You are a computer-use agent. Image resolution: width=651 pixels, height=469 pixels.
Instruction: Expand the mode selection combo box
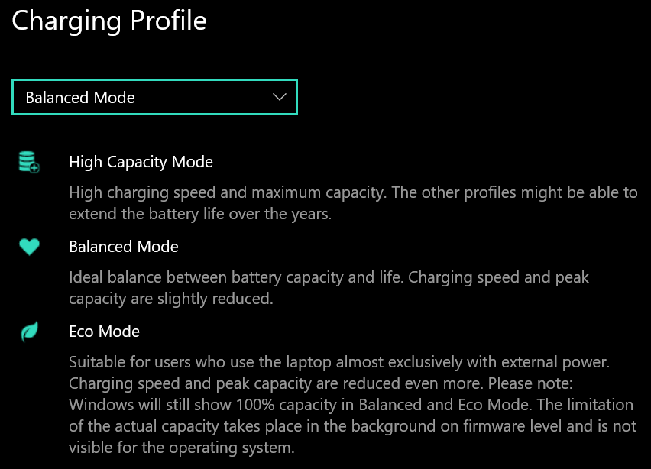click(153, 97)
